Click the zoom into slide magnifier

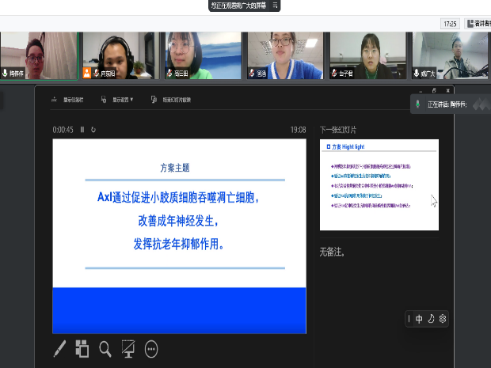click(105, 348)
